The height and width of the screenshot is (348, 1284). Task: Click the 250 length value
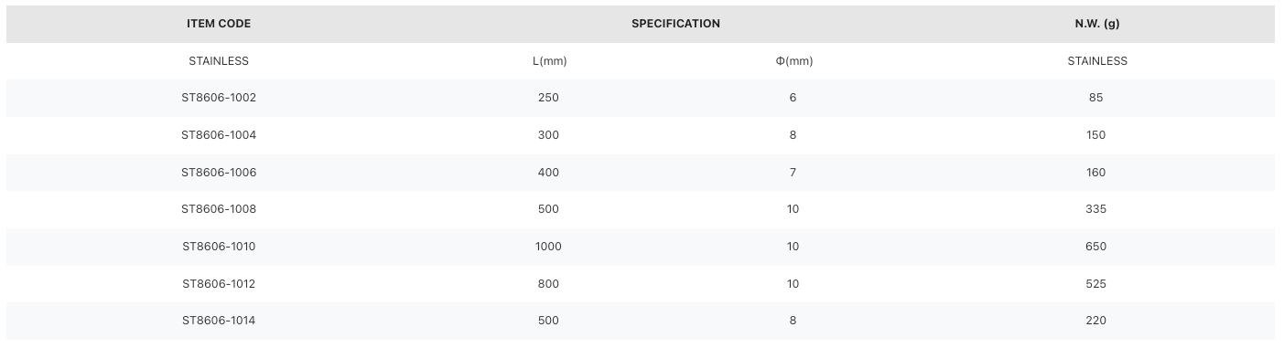coord(549,98)
